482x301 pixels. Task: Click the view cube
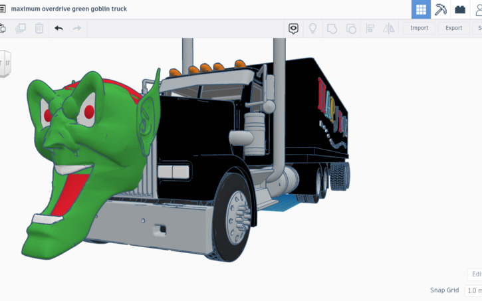[5, 63]
